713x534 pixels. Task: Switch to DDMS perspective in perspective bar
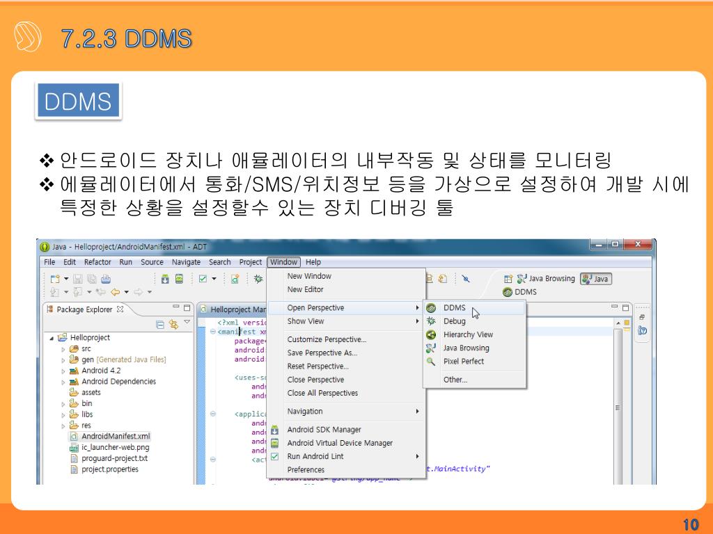pyautogui.click(x=519, y=292)
